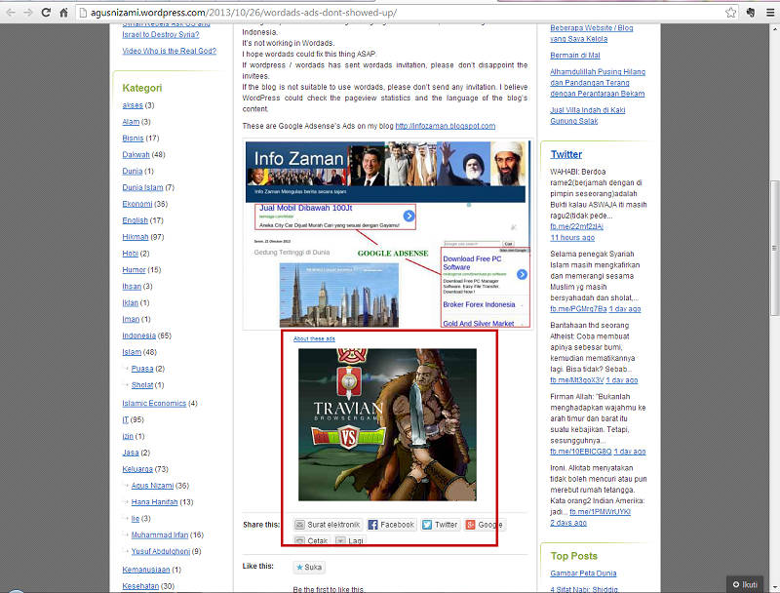Screen dimensions: 780x593
Task: Open the Twitter sidebar heading link
Action: coord(565,154)
